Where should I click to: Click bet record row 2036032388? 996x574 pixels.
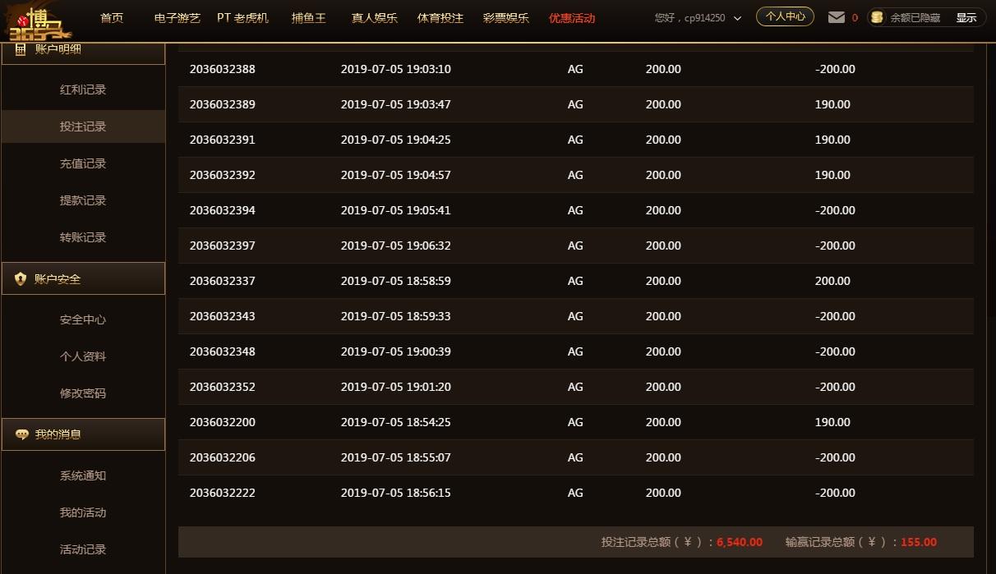tap(222, 69)
